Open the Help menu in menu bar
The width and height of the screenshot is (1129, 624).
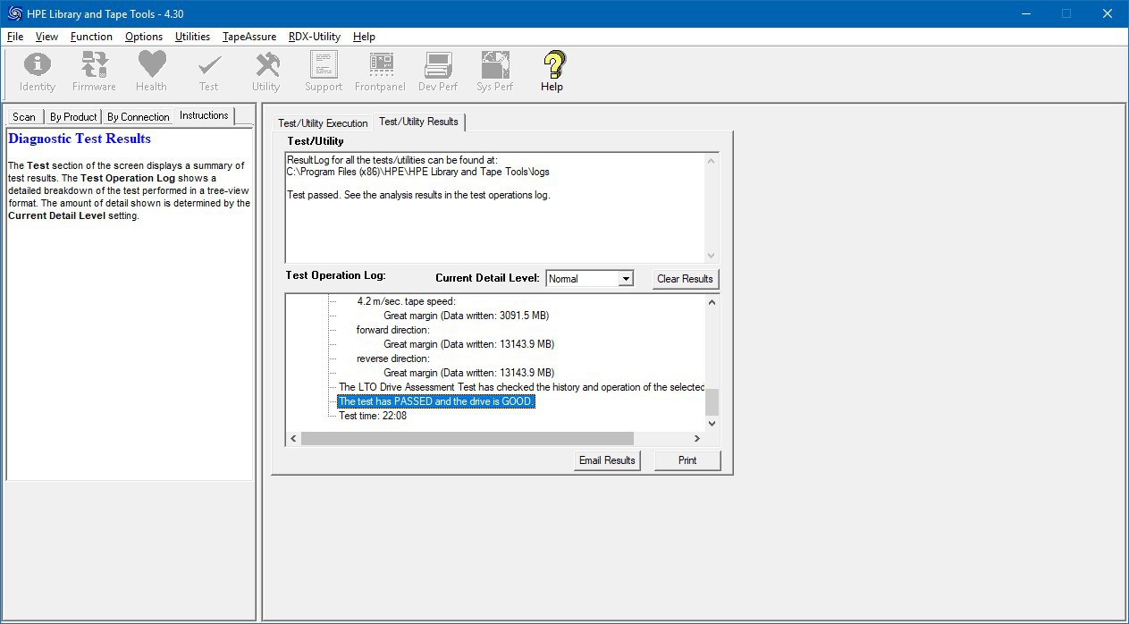pos(364,37)
